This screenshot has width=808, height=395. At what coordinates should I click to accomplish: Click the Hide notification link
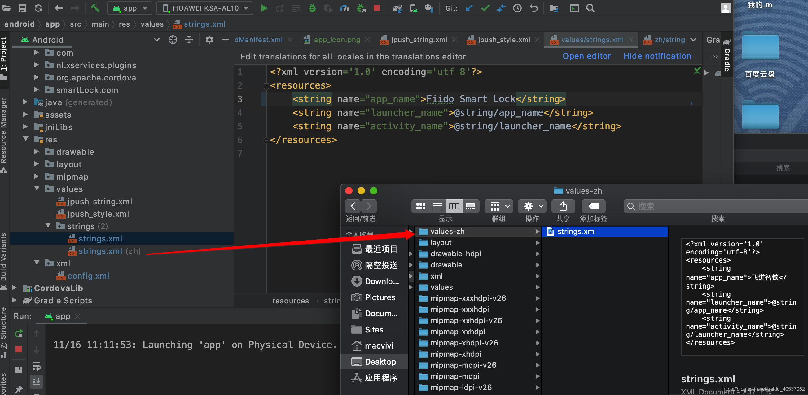[x=657, y=56]
